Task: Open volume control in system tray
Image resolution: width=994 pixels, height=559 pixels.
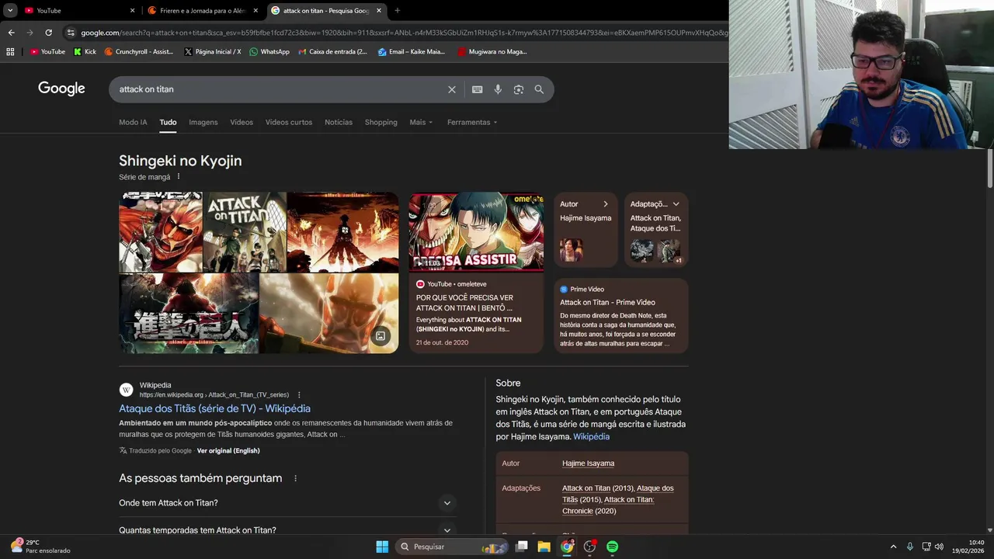Action: pos(940,547)
